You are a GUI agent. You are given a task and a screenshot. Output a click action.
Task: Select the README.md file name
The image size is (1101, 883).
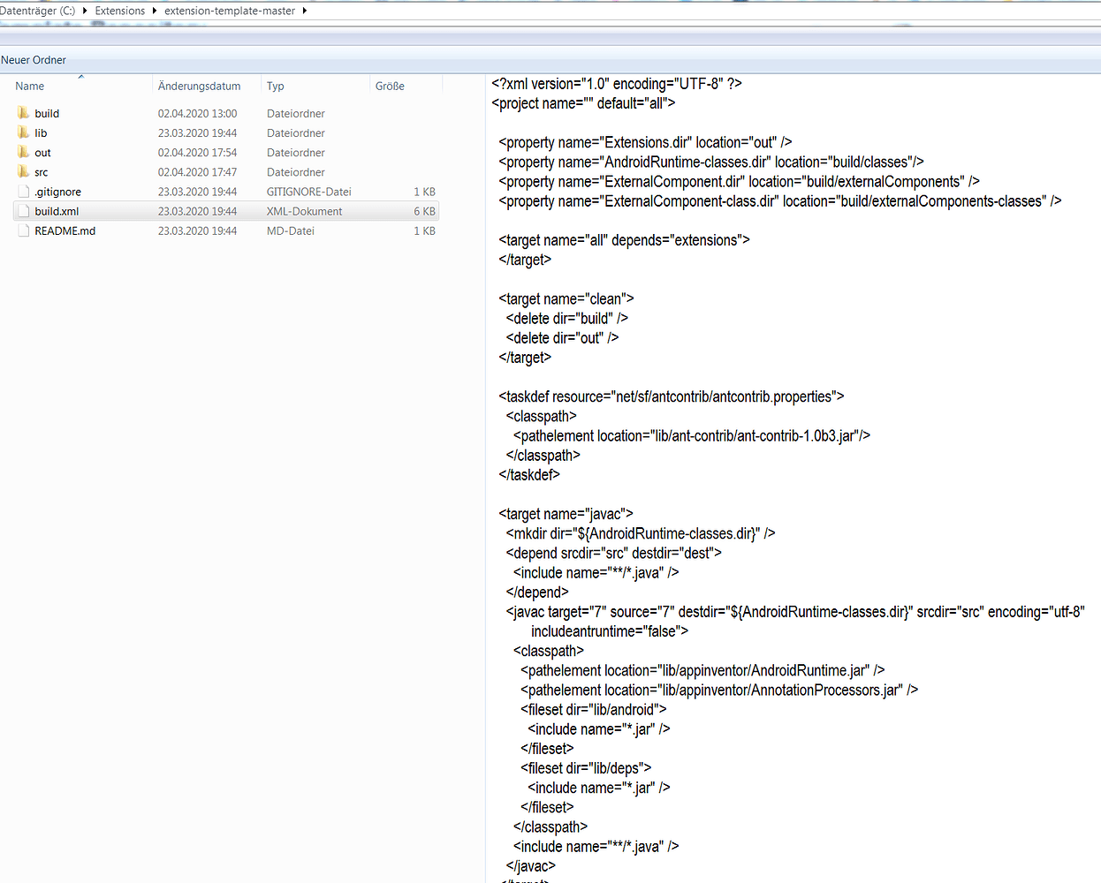65,230
